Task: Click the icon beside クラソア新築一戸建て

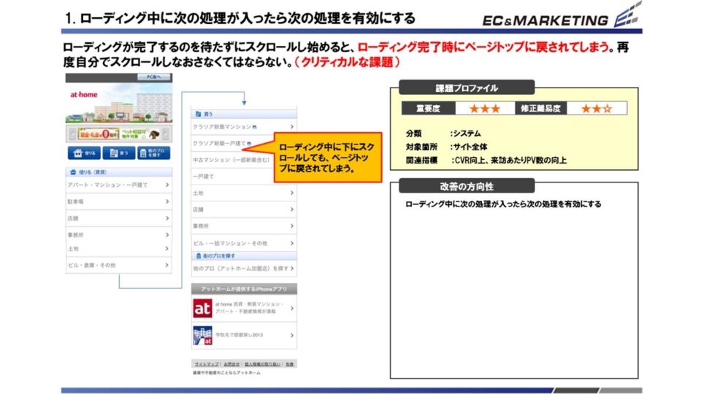Action: pyautogui.click(x=249, y=144)
